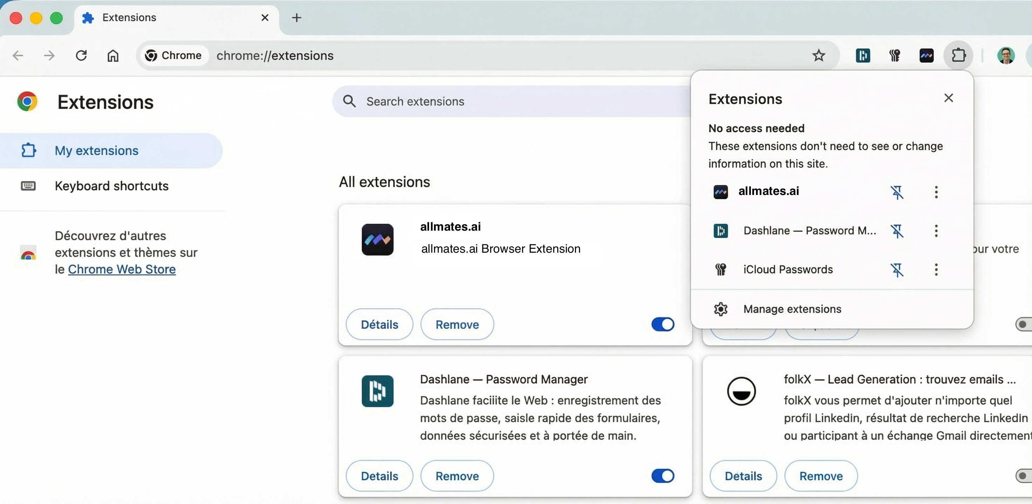The height and width of the screenshot is (504, 1032).
Task: Click the address bar URL chrome://extensions
Action: 275,55
